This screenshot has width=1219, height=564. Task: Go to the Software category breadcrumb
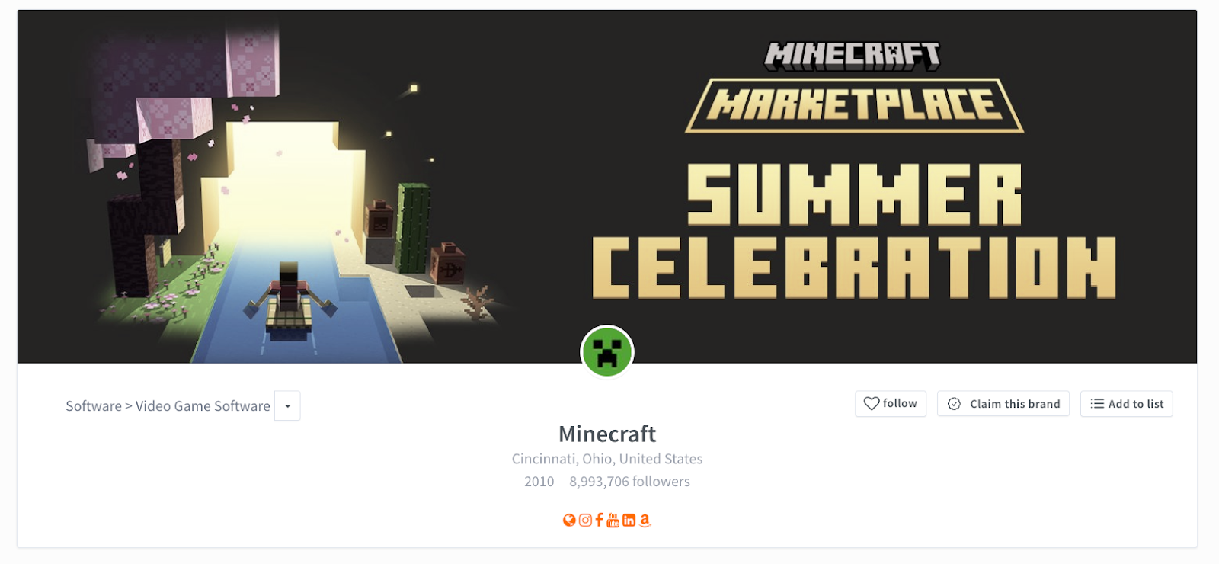[94, 406]
